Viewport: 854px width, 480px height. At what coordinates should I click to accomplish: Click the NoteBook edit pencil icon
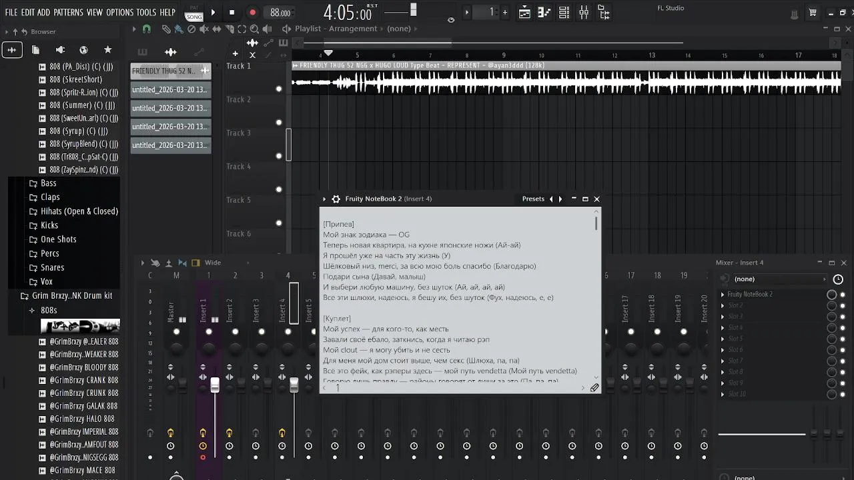(594, 387)
